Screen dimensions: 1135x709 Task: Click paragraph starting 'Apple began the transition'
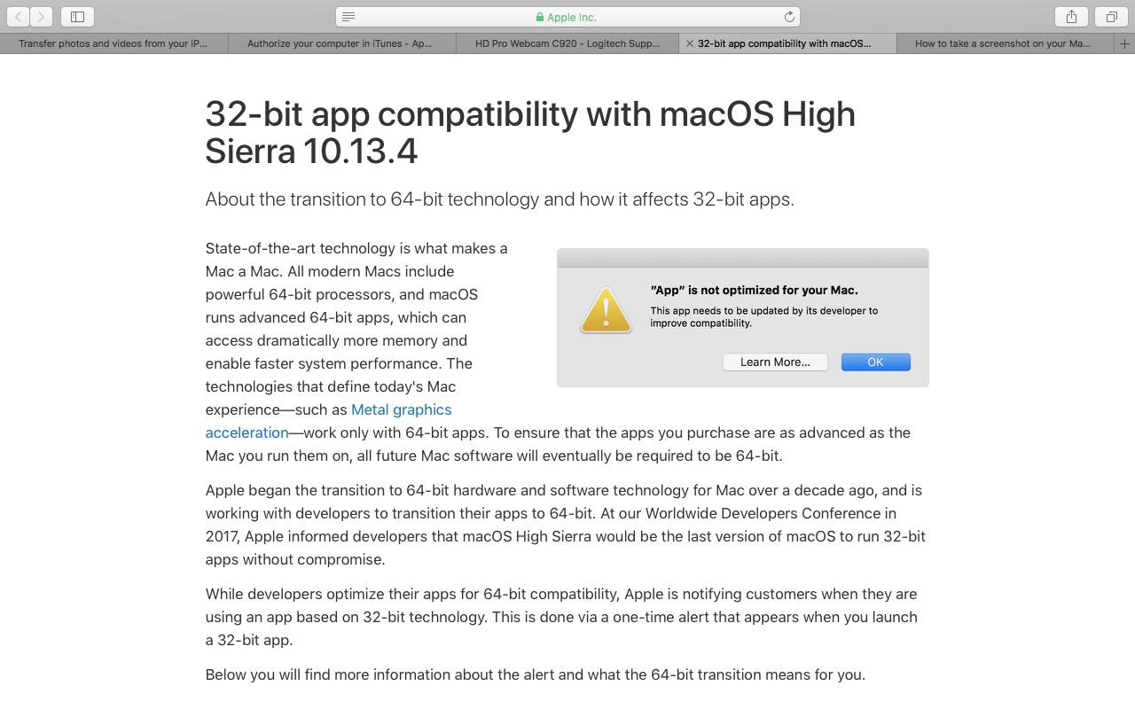(566, 525)
